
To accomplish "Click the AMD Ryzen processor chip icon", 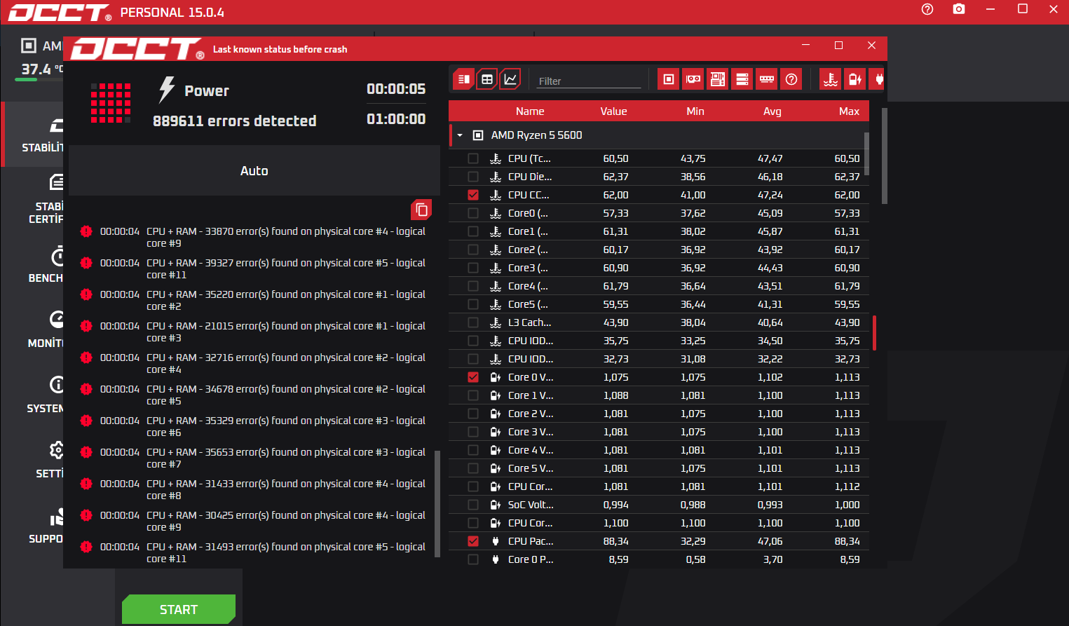I will pyautogui.click(x=478, y=135).
